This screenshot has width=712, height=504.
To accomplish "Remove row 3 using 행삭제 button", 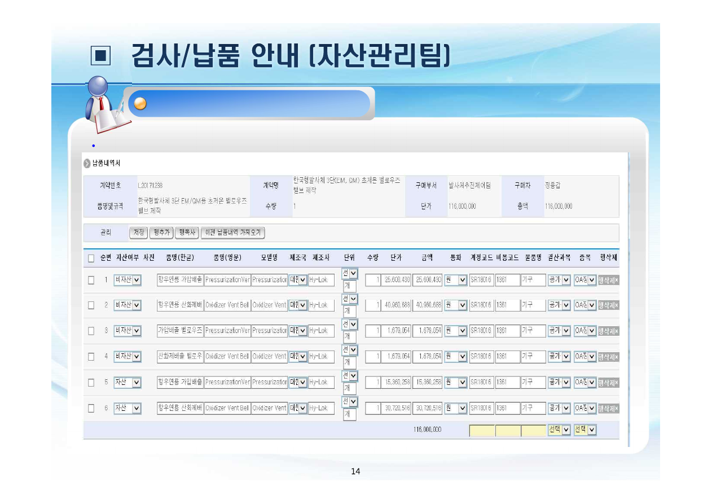I will pyautogui.click(x=608, y=331).
